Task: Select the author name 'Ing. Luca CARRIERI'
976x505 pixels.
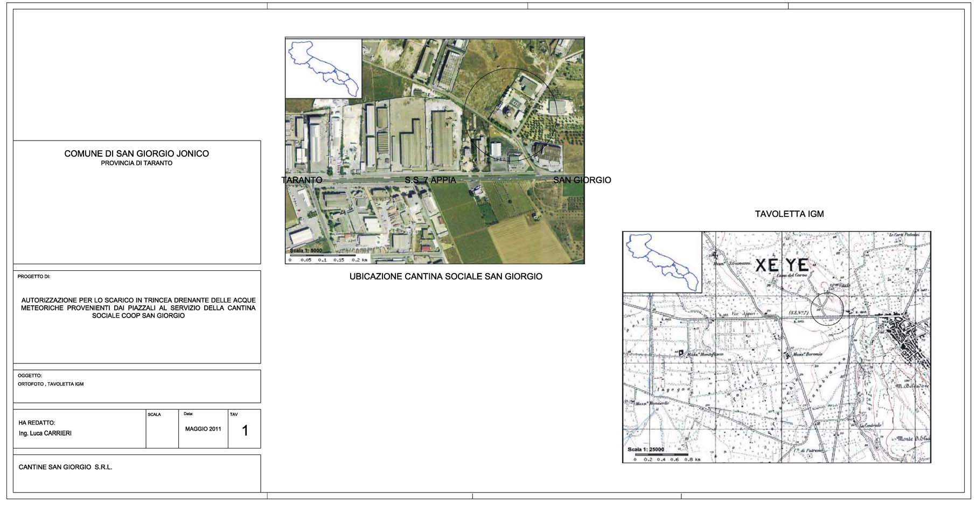Action: click(x=45, y=433)
